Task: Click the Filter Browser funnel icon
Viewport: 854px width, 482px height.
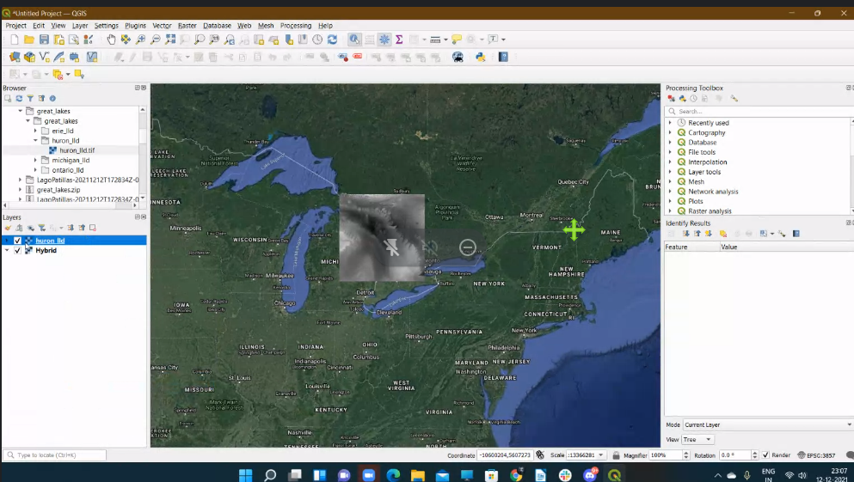Action: coord(30,99)
